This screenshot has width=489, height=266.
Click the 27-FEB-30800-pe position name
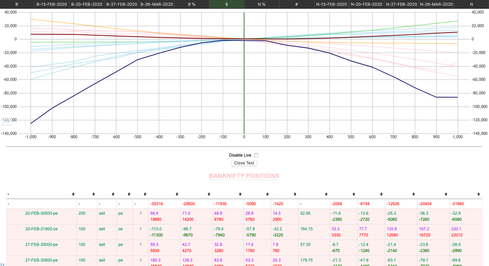(41, 260)
